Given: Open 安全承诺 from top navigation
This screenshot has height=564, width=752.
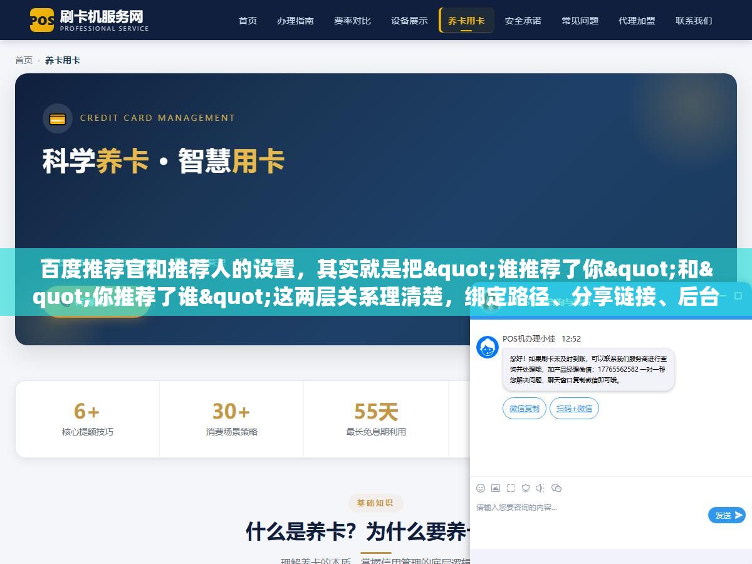Looking at the screenshot, I should pos(523,20).
